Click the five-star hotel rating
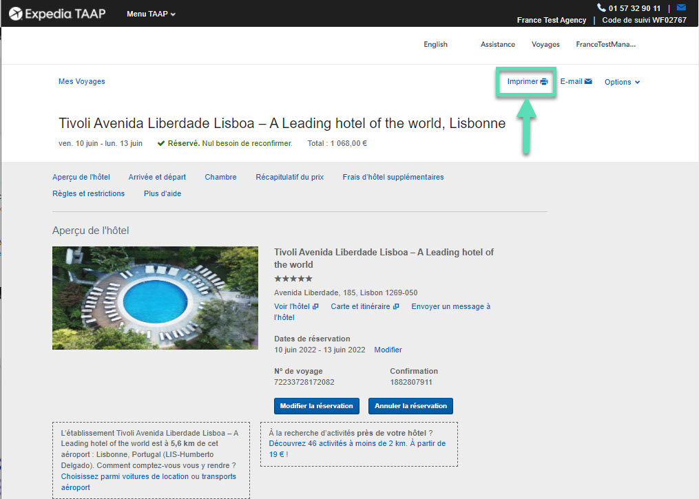This screenshot has height=499, width=699. pyautogui.click(x=293, y=279)
